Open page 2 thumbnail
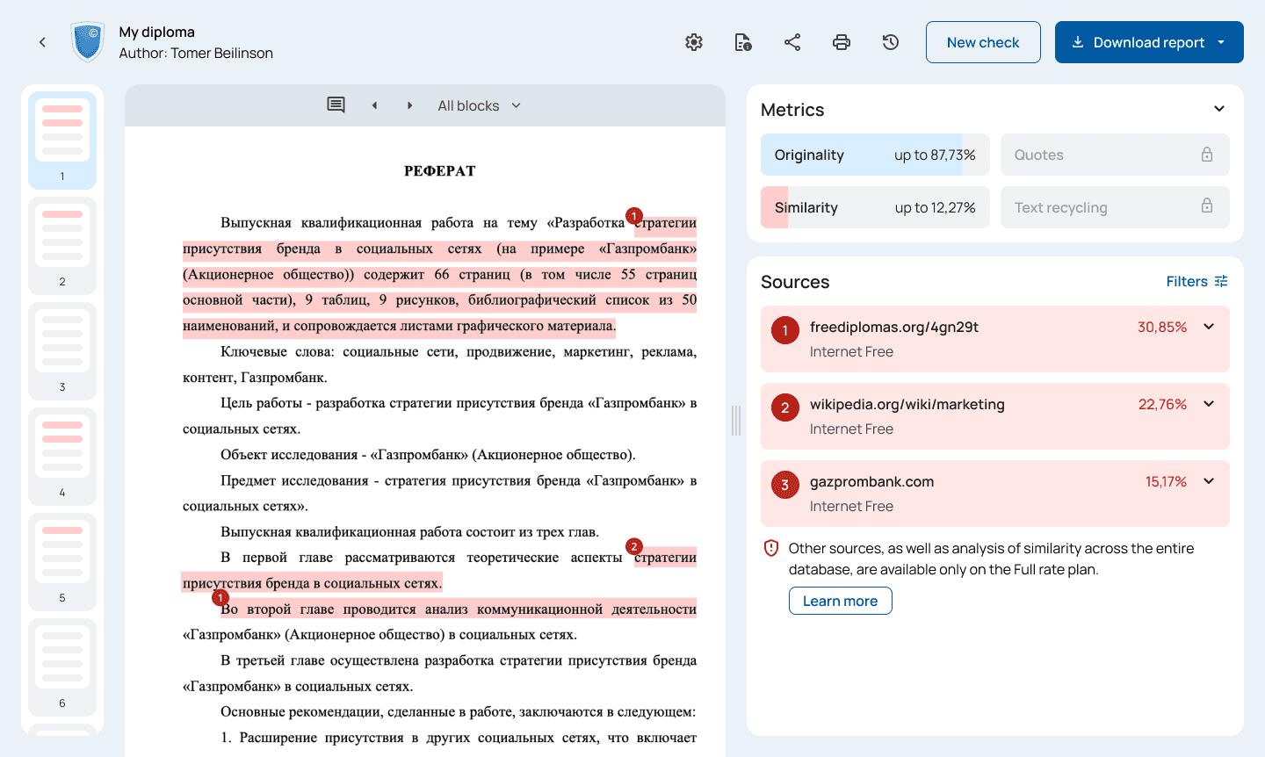The height and width of the screenshot is (757, 1265). click(x=62, y=246)
